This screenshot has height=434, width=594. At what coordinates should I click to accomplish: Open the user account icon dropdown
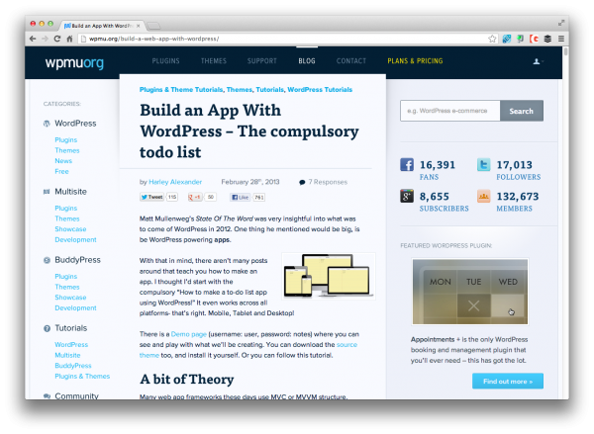538,61
